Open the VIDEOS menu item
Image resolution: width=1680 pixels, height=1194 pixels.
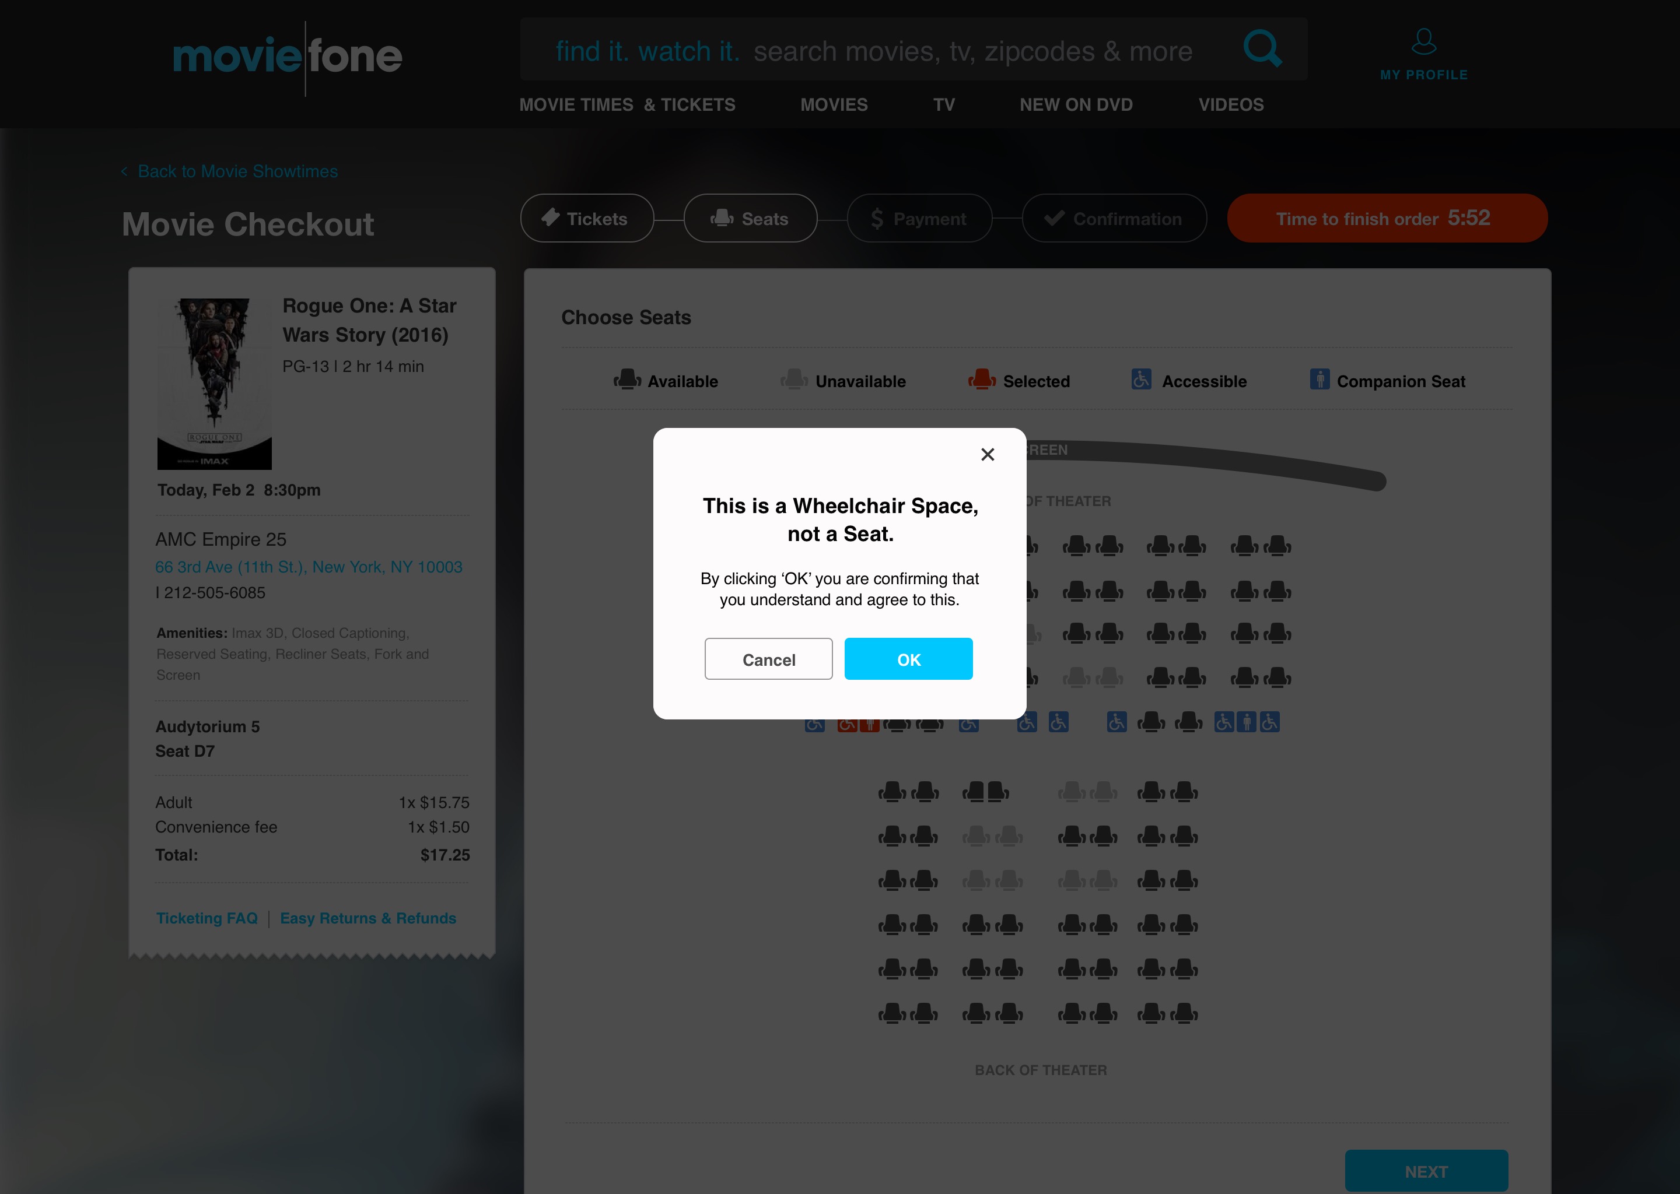(x=1231, y=104)
